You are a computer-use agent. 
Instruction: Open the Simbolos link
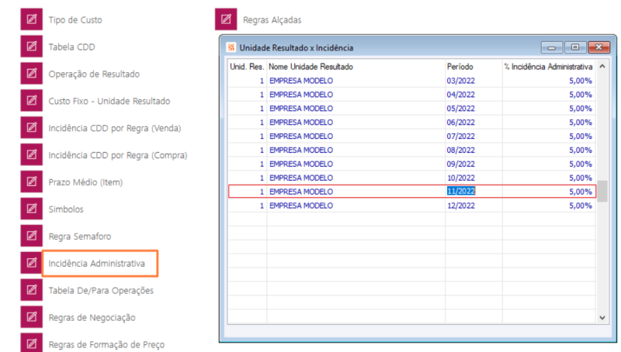[x=66, y=209]
